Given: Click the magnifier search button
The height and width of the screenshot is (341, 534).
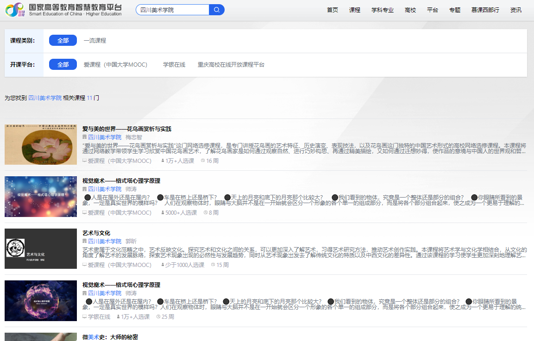Looking at the screenshot, I should point(217,10).
